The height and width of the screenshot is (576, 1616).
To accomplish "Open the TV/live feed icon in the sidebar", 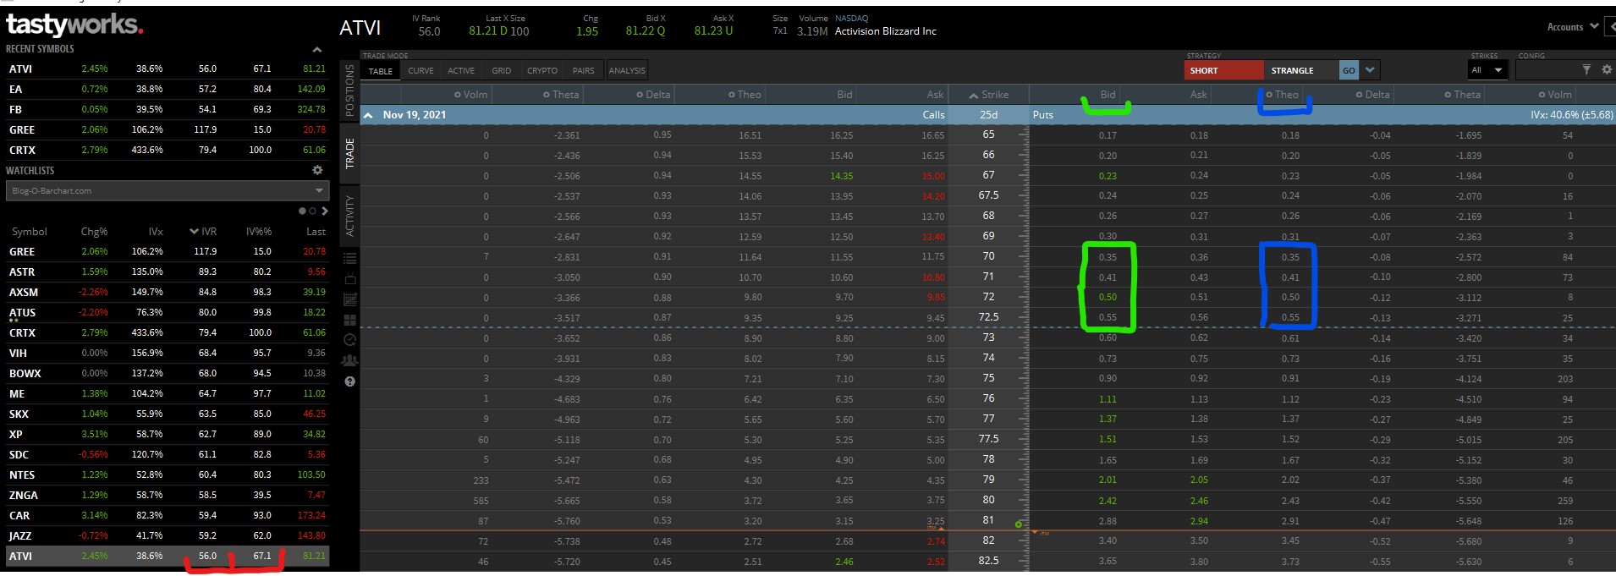I will [x=349, y=279].
